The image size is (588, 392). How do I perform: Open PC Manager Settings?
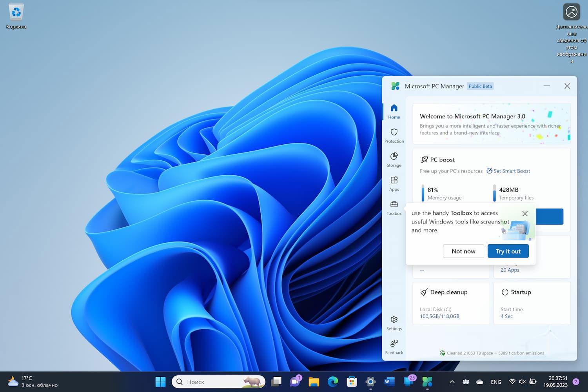(x=394, y=323)
